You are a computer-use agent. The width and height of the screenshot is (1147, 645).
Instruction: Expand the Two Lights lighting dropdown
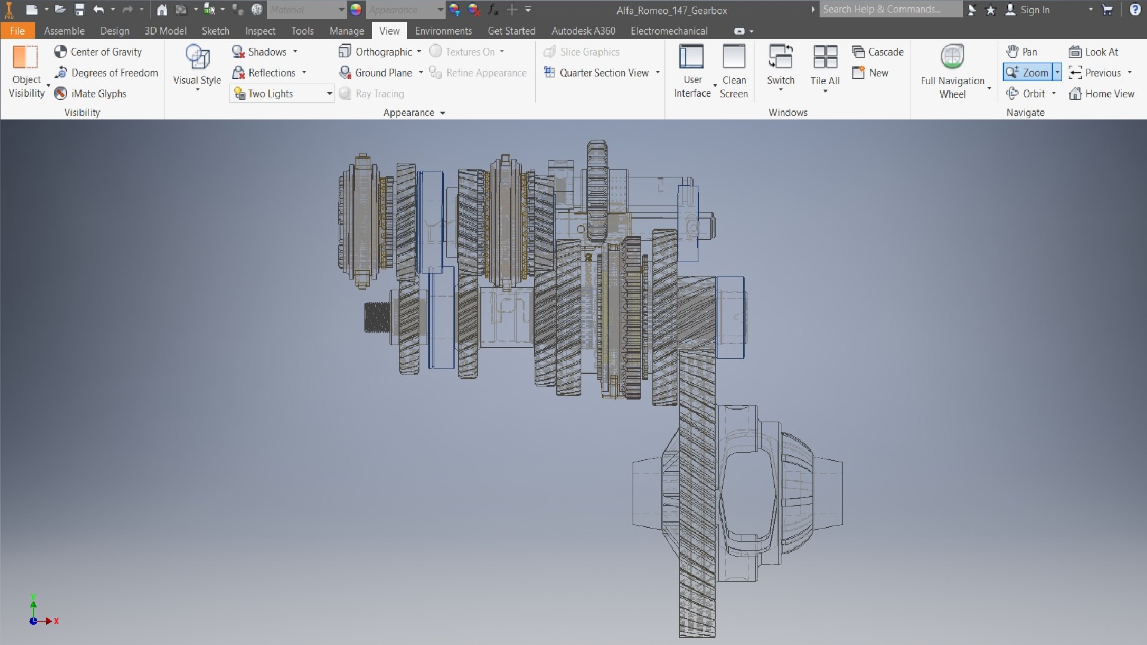click(329, 94)
